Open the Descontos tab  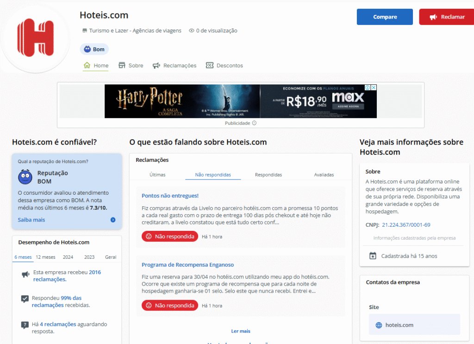point(225,65)
